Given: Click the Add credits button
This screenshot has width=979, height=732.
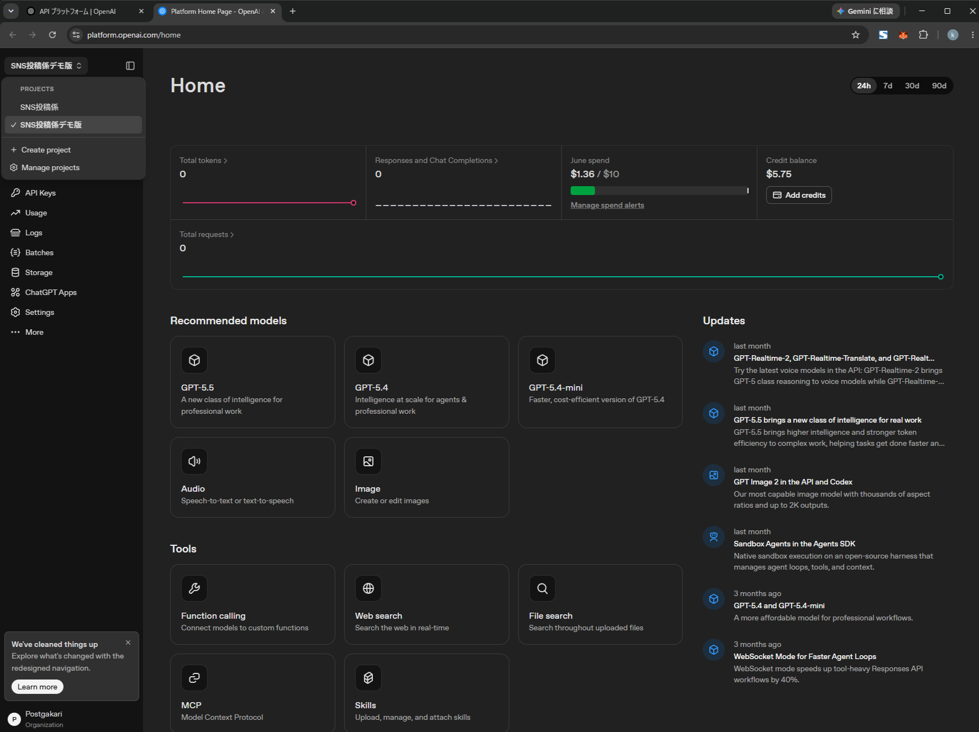Looking at the screenshot, I should pyautogui.click(x=799, y=195).
